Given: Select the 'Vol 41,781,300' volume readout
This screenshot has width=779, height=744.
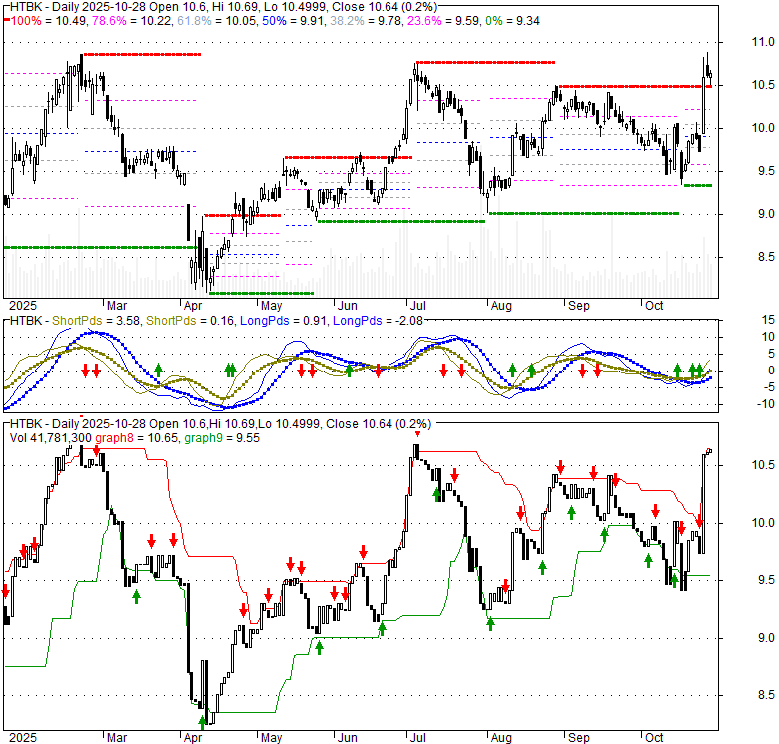Looking at the screenshot, I should pos(51,438).
